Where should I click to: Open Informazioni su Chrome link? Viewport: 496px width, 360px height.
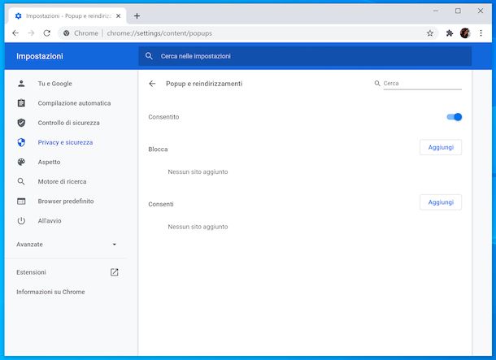[x=50, y=292]
